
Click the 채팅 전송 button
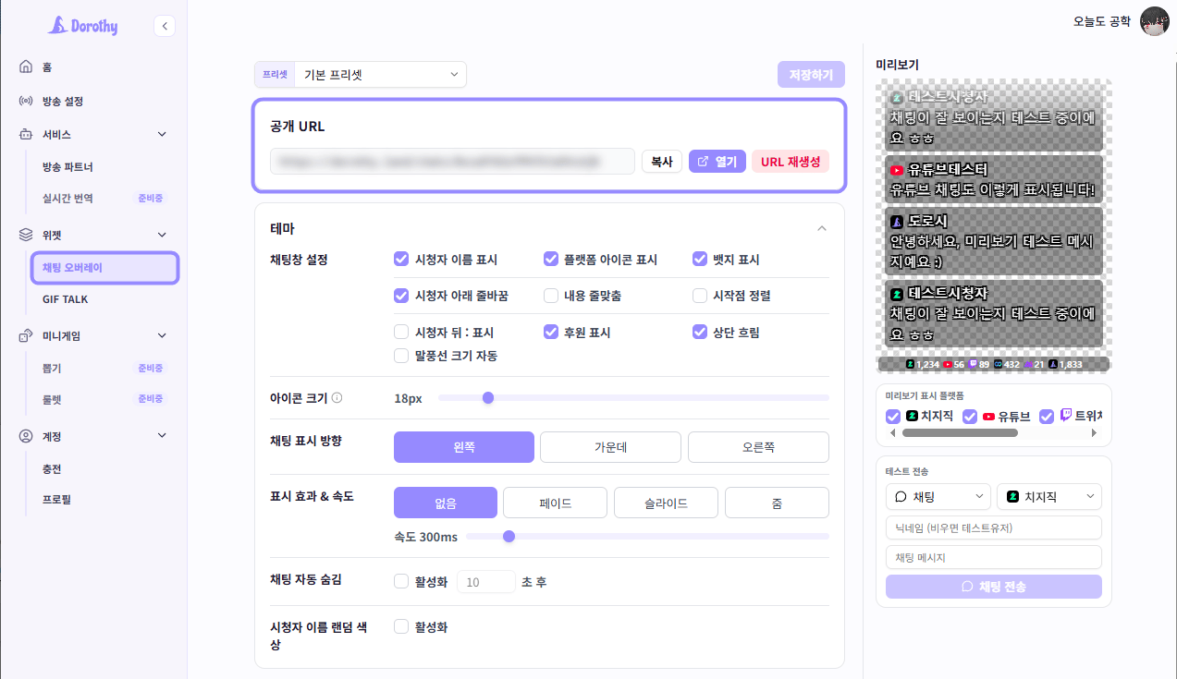pyautogui.click(x=994, y=587)
